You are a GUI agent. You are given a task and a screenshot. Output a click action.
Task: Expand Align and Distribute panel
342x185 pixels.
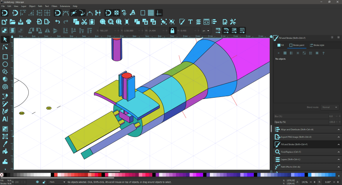pos(307,130)
